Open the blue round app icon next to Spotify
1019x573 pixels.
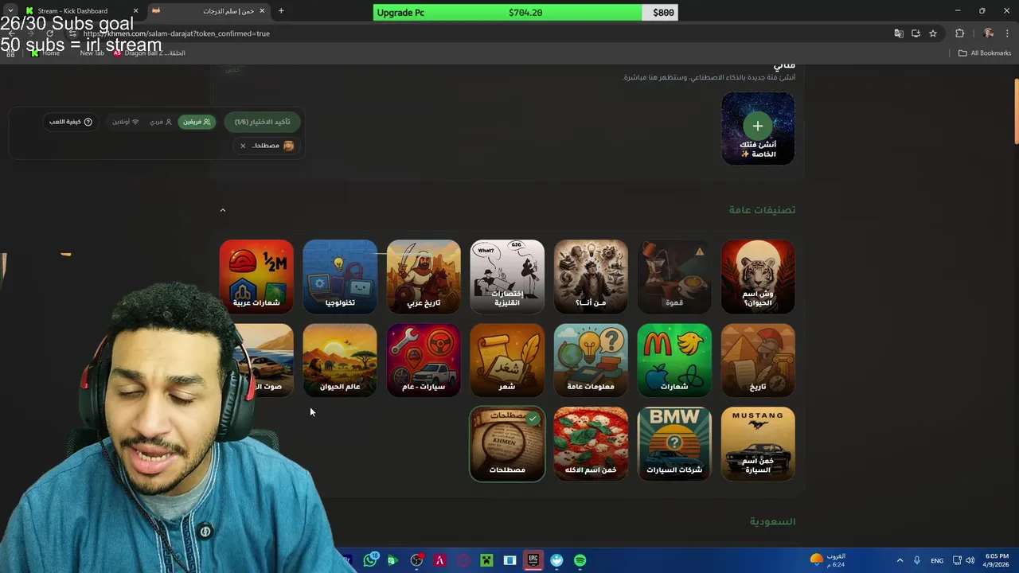(x=556, y=560)
